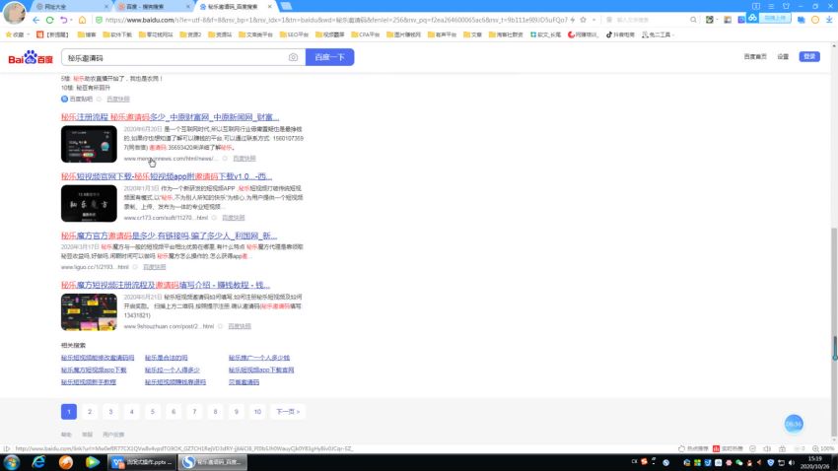Click the camera image-search icon in search box

[x=293, y=57]
